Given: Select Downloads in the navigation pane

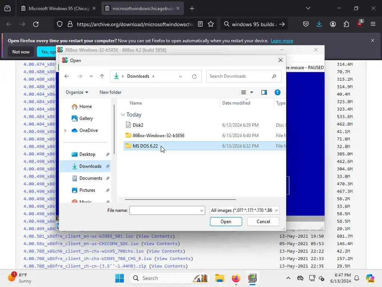Looking at the screenshot, I should coord(85,166).
